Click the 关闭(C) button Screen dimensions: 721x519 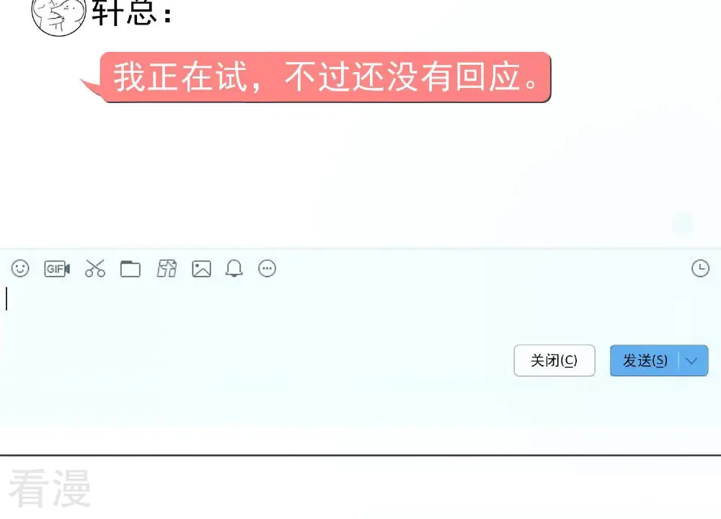point(554,360)
